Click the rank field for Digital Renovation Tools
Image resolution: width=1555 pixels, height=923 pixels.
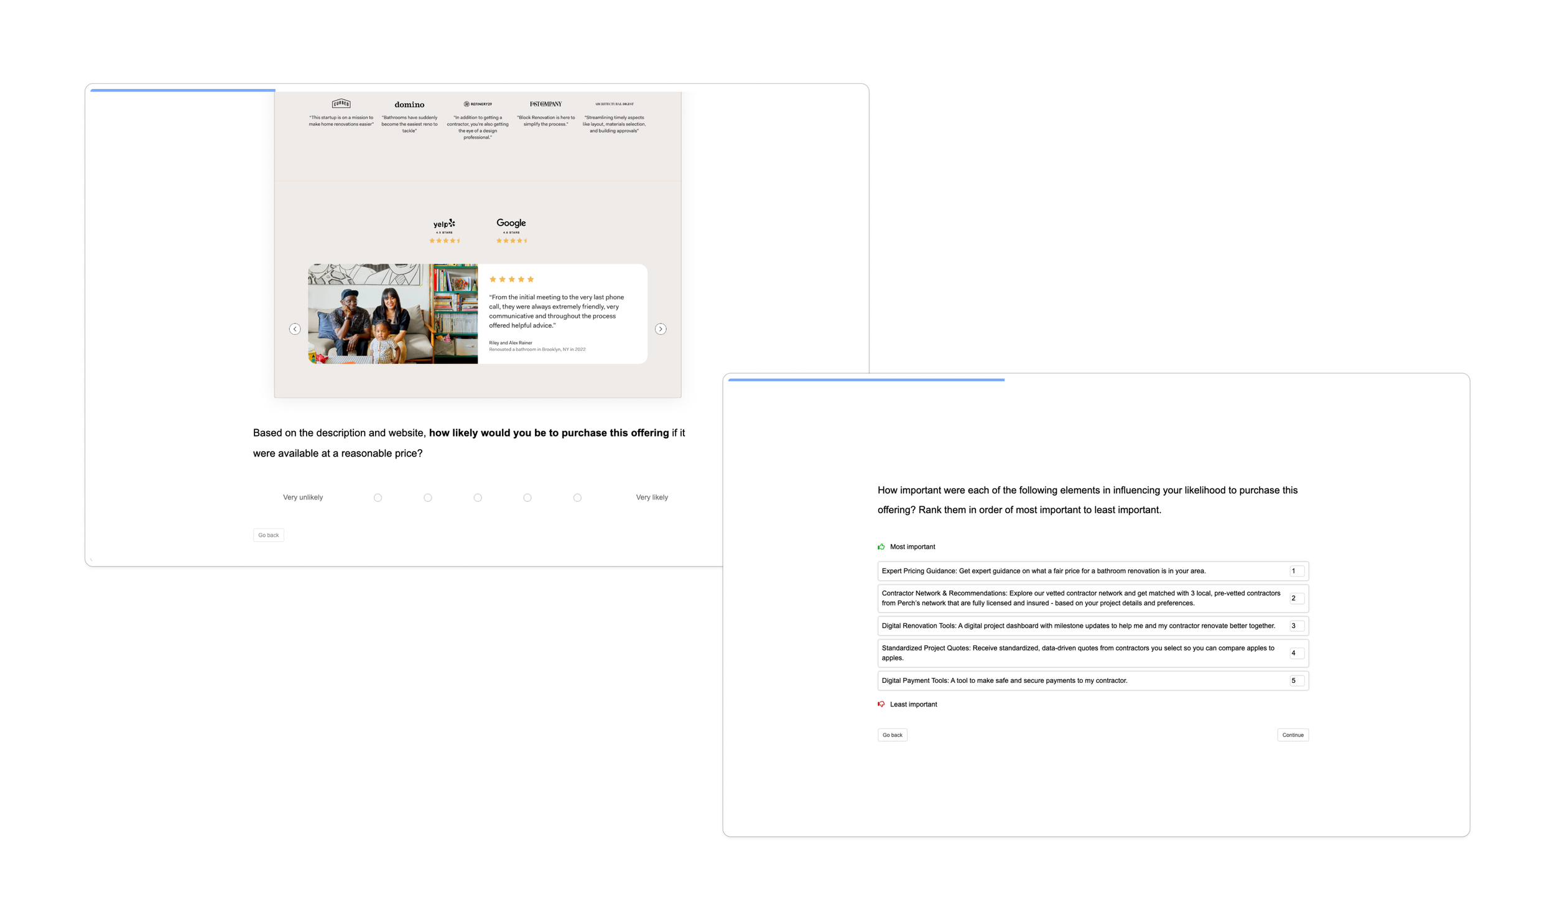tap(1296, 626)
